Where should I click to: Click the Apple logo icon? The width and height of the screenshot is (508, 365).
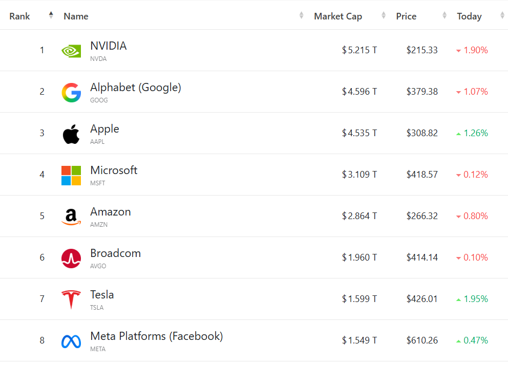click(71, 134)
